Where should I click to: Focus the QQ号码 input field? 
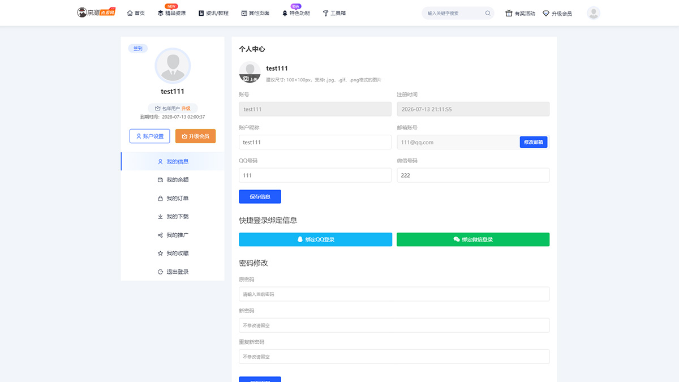[x=315, y=175]
